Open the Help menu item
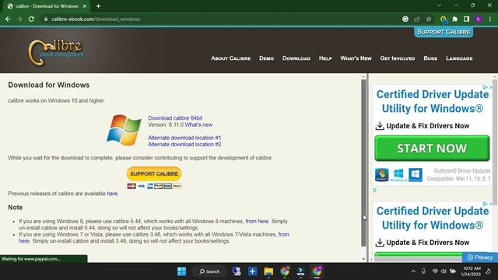The image size is (498, 280). (325, 58)
